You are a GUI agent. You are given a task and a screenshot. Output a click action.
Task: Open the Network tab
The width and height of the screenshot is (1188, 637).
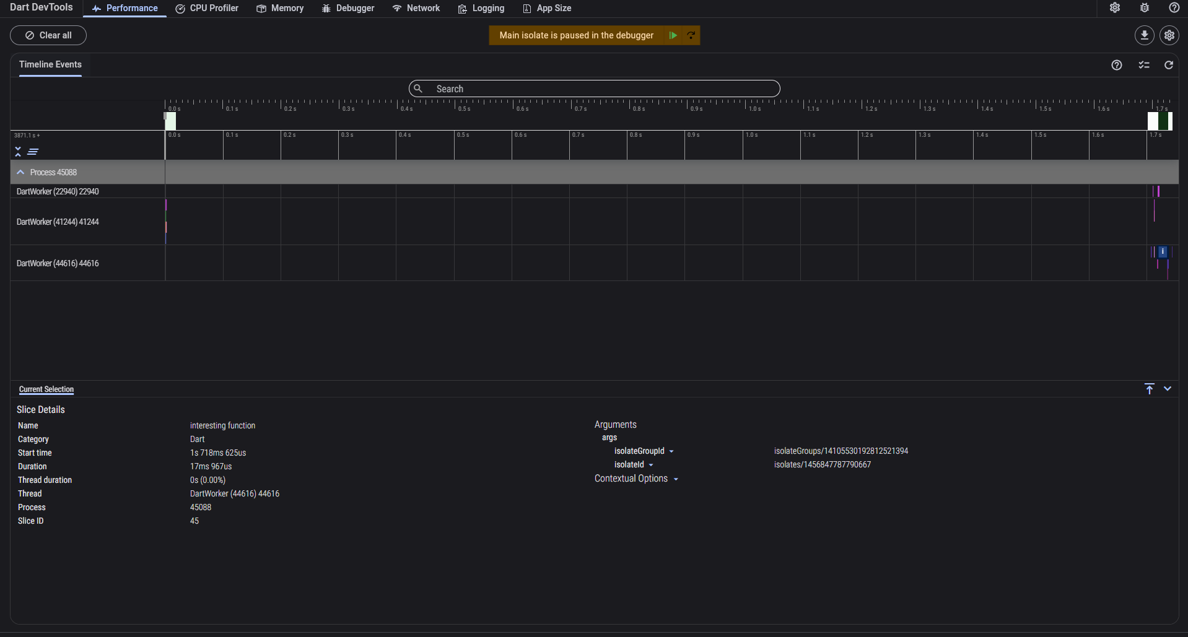coord(416,8)
